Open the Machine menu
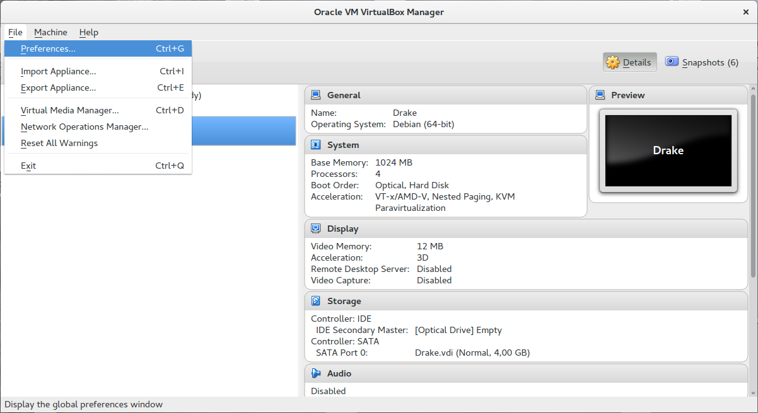This screenshot has width=758, height=413. pos(50,32)
